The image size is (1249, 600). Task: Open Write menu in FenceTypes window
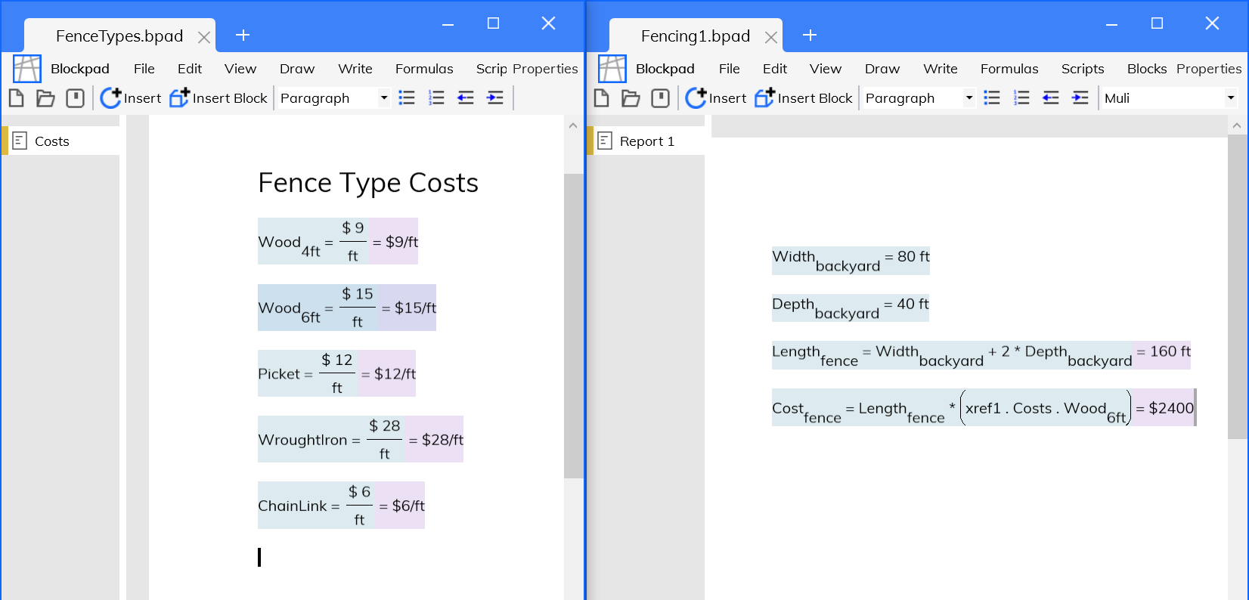point(355,69)
